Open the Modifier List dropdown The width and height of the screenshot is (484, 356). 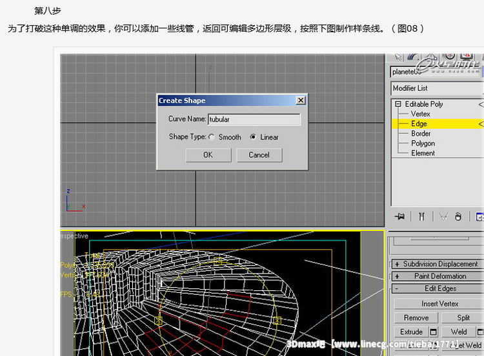point(436,88)
